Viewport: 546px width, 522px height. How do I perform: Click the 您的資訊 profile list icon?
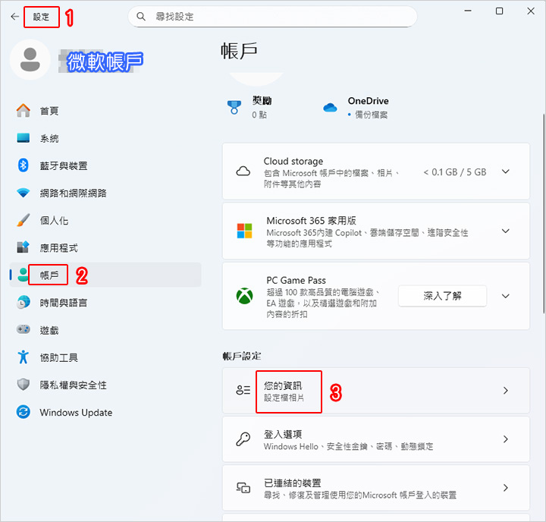click(x=243, y=390)
